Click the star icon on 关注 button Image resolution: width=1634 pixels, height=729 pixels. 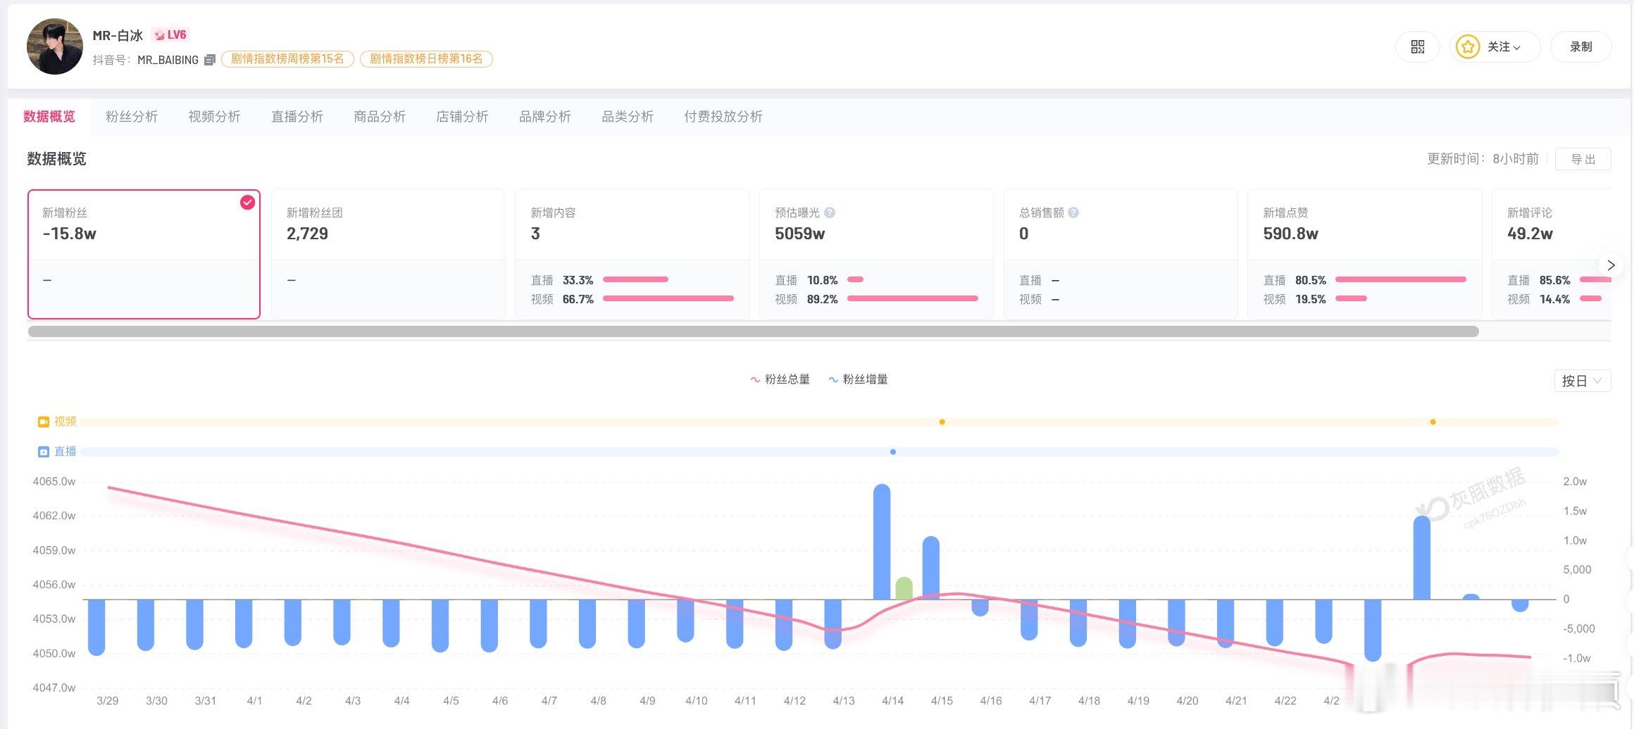pos(1468,47)
